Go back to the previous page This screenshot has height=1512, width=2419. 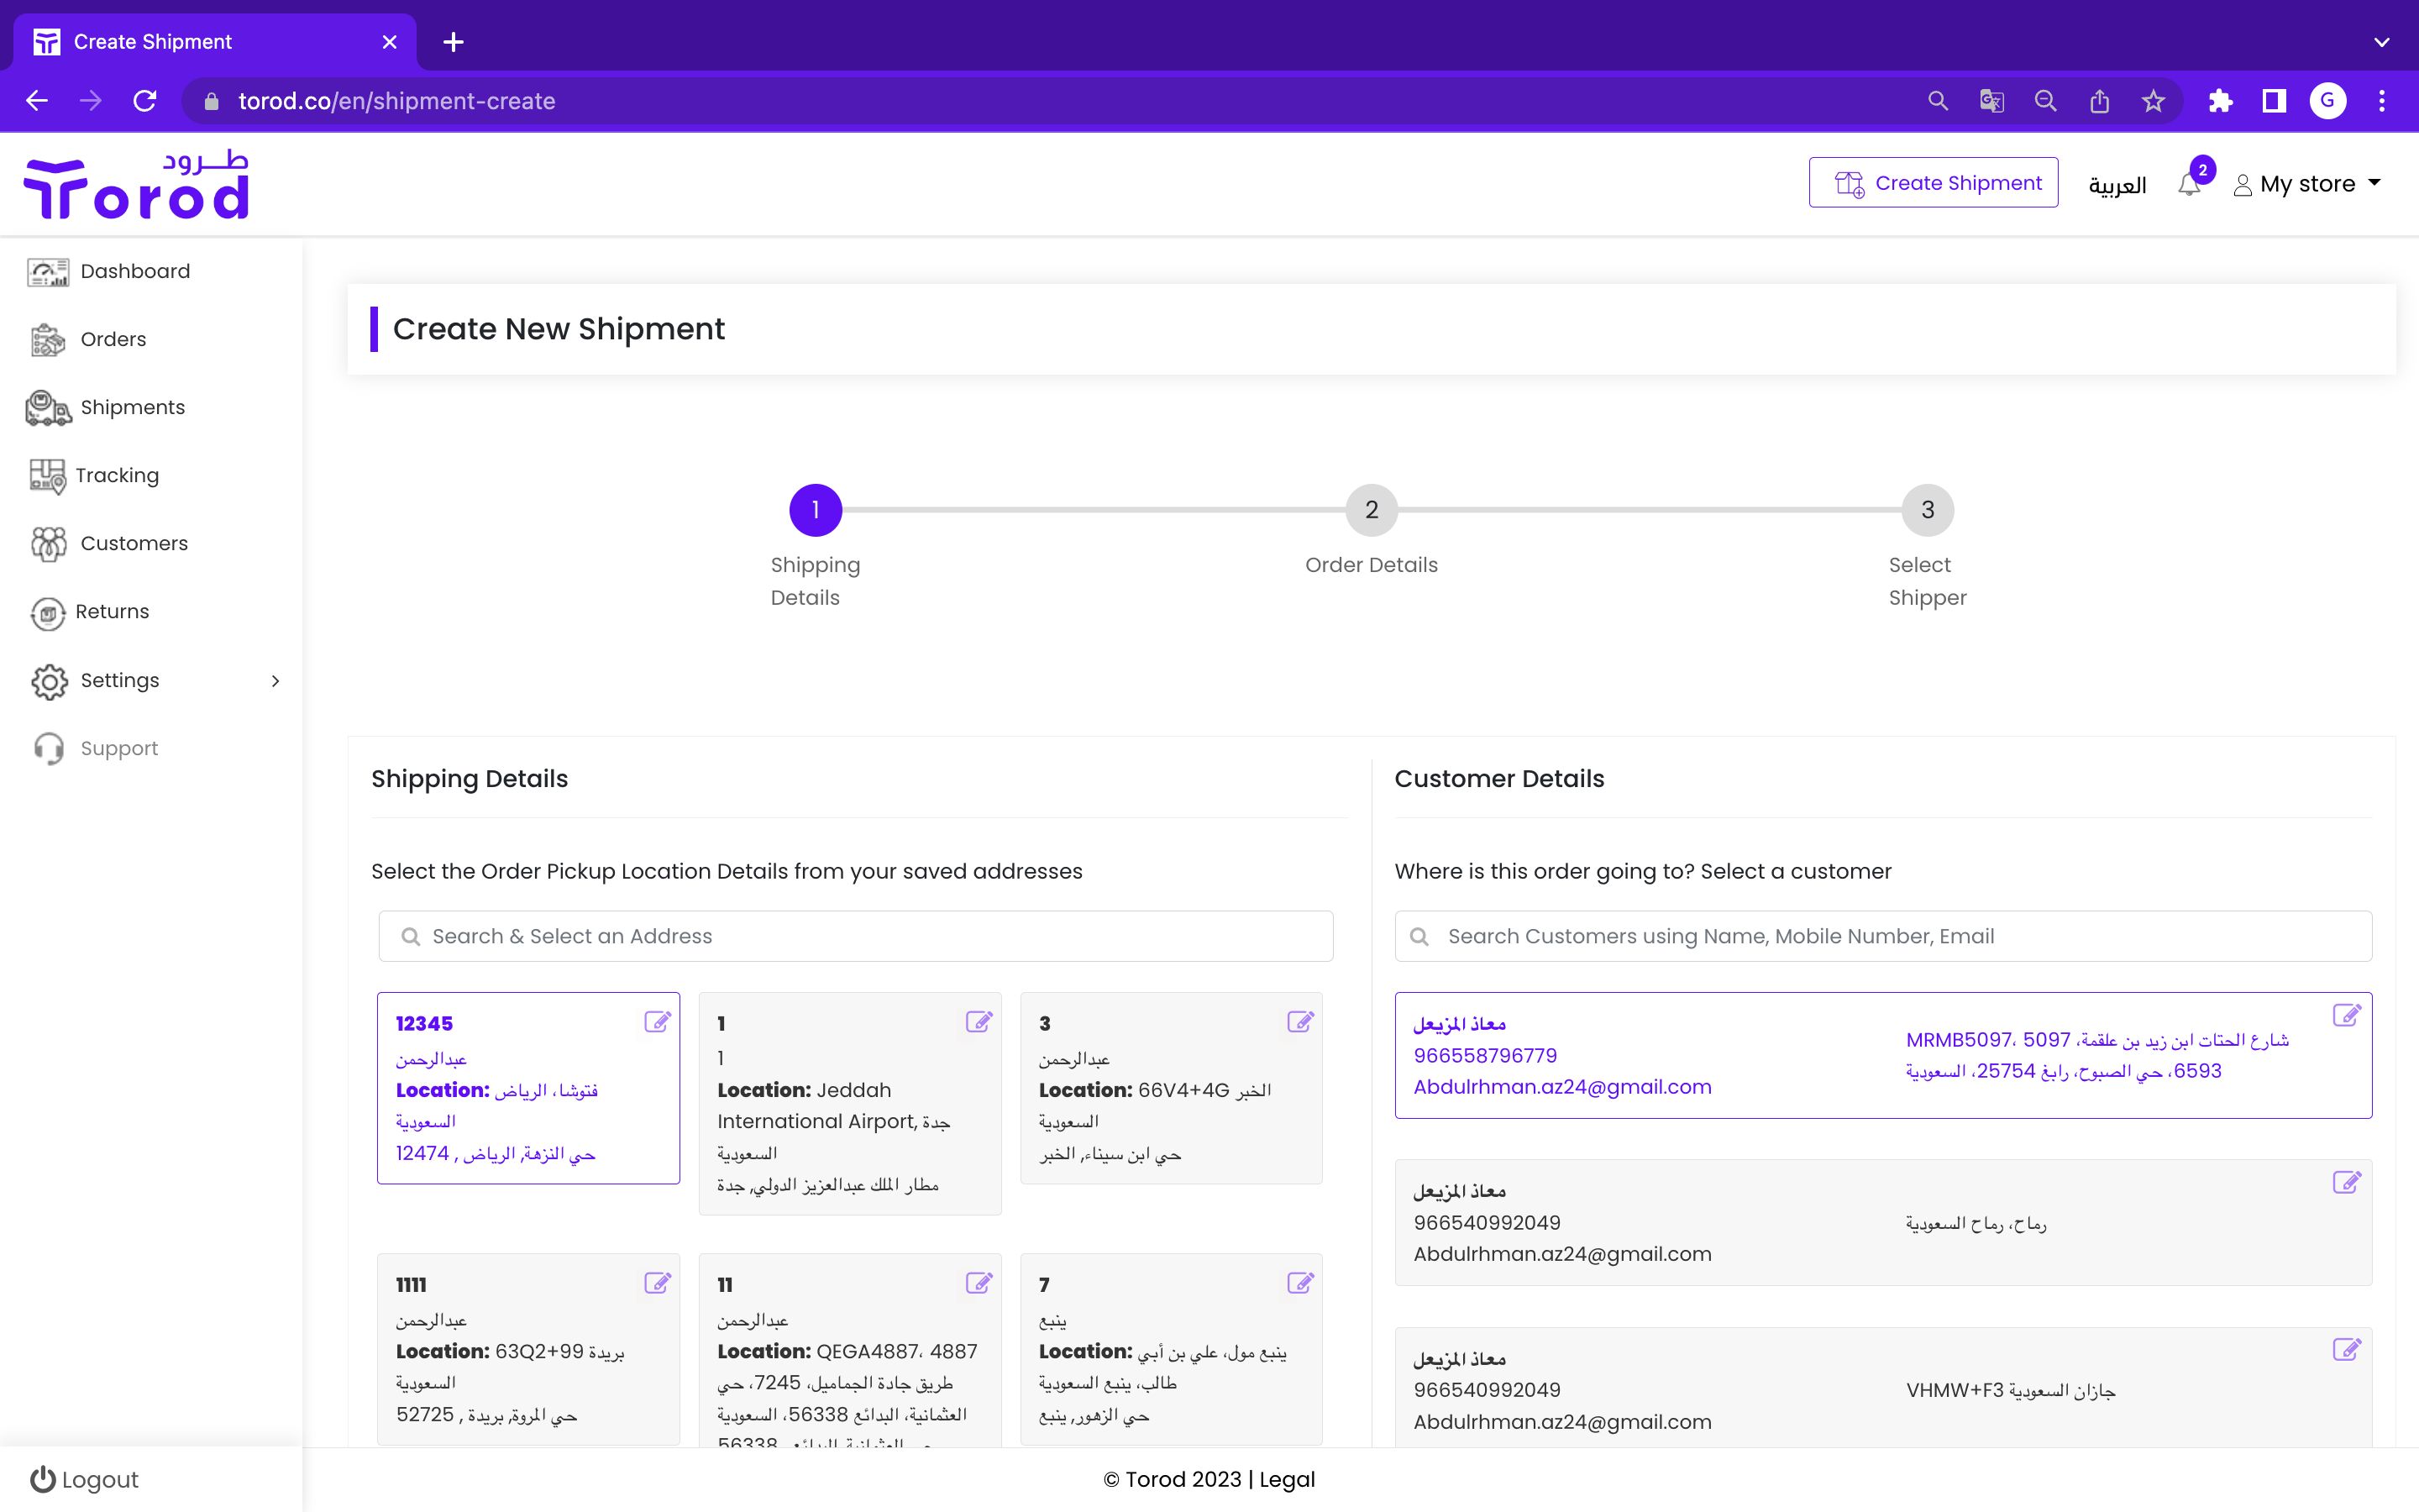37,101
